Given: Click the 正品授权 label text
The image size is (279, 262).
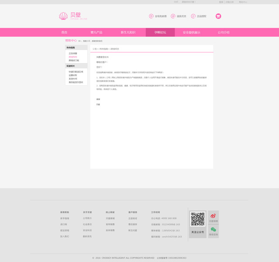Looking at the screenshot, I should [201, 16].
